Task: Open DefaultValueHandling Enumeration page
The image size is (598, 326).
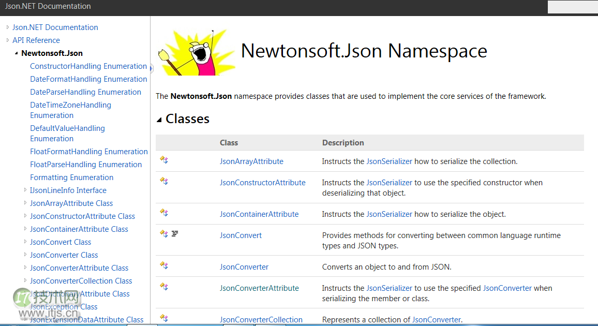Action: pyautogui.click(x=67, y=134)
